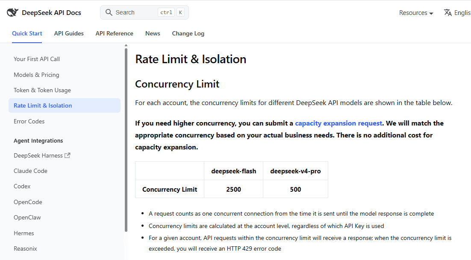Image resolution: width=471 pixels, height=260 pixels.
Task: Switch to the Quick Start tab
Action: pos(27,33)
